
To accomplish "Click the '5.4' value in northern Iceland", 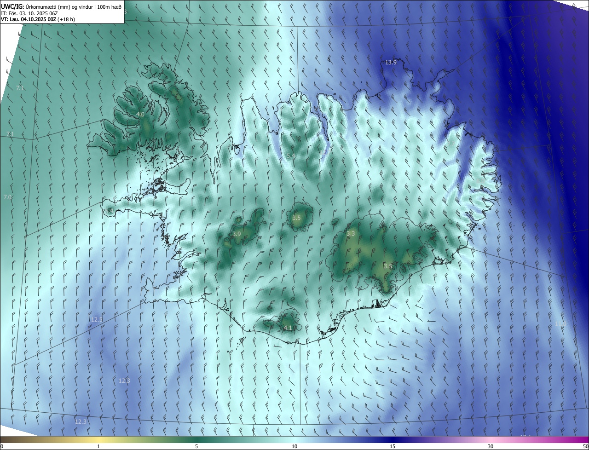I will point(291,156).
